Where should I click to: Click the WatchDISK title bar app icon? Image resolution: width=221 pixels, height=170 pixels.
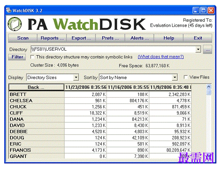9,10
